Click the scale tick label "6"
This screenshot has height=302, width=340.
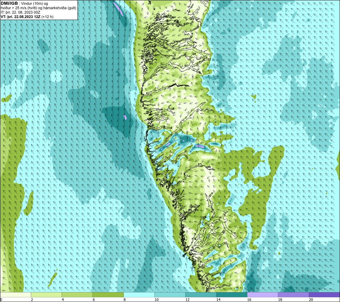[x=94, y=300]
